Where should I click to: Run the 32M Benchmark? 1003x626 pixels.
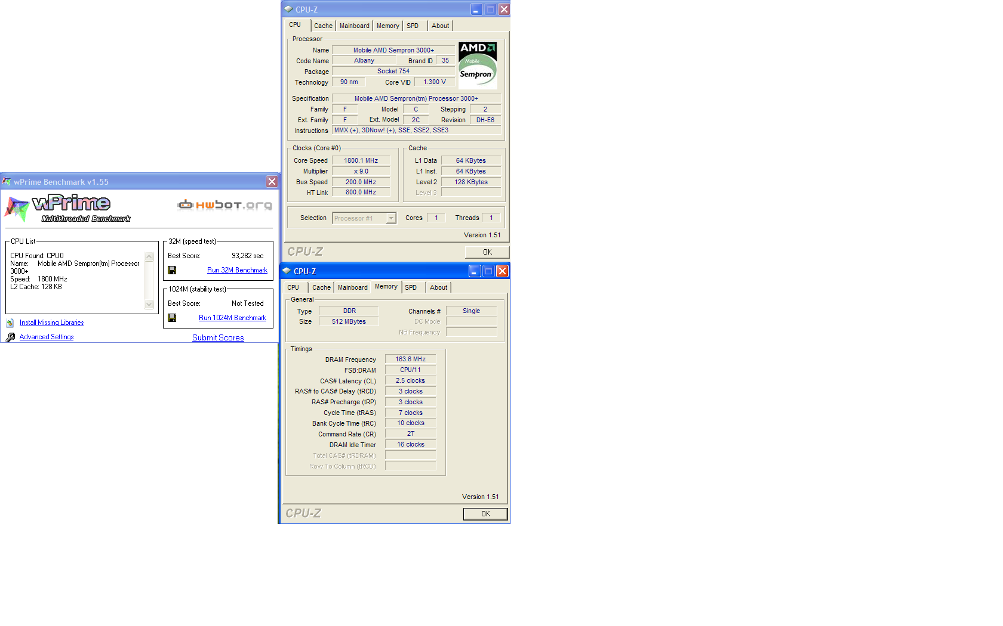click(x=237, y=270)
